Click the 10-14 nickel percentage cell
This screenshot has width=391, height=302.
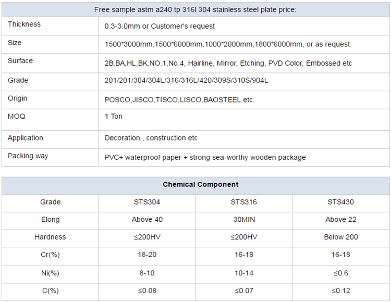(x=244, y=273)
